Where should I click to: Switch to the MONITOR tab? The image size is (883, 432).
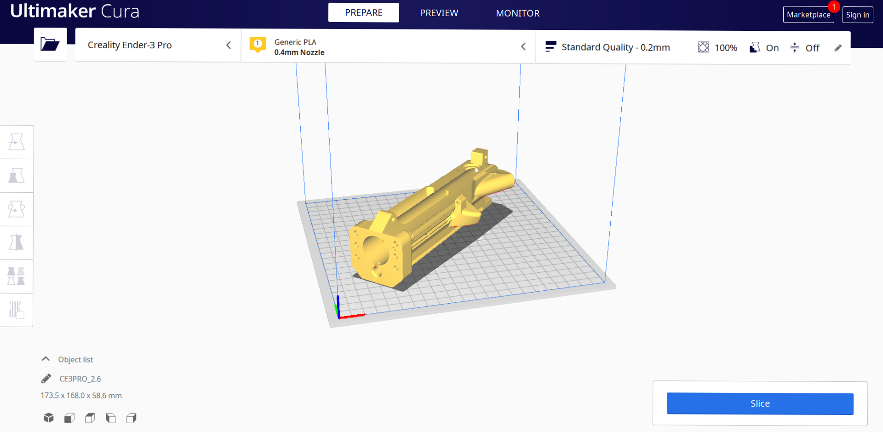(x=517, y=13)
